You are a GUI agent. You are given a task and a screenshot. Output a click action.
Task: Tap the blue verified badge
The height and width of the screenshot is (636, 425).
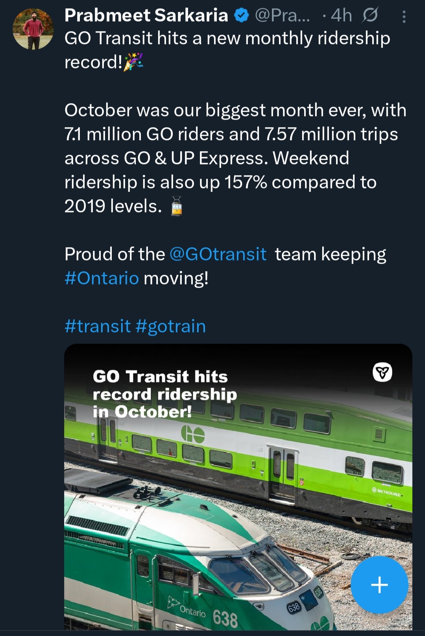(241, 16)
